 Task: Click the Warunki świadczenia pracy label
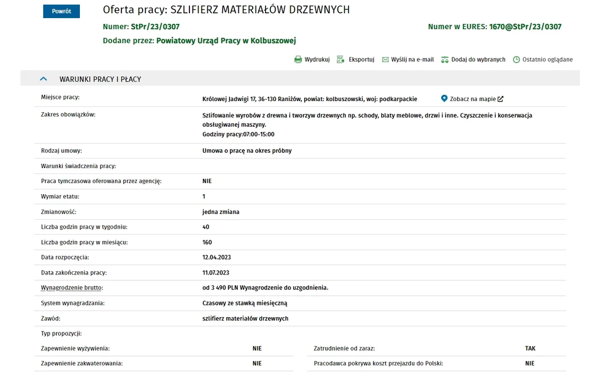(x=78, y=166)
